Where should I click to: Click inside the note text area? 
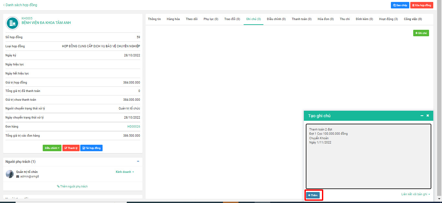pos(368,162)
